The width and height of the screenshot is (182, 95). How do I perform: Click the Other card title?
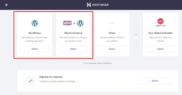click(112, 33)
